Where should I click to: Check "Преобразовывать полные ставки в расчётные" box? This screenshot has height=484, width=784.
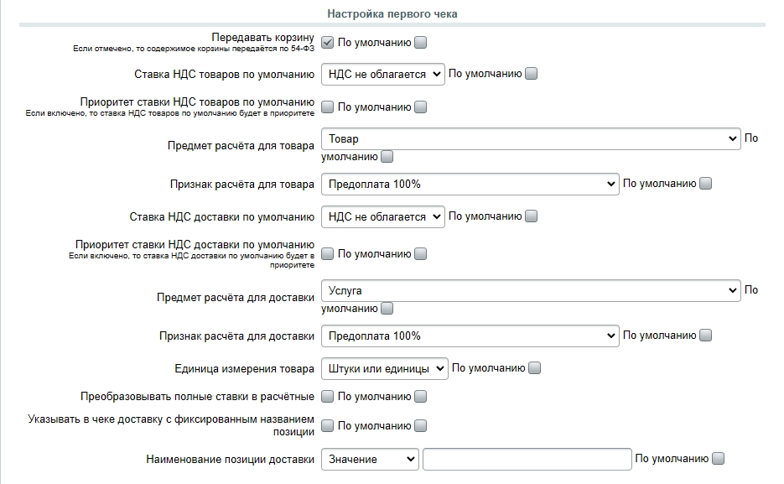pos(328,396)
